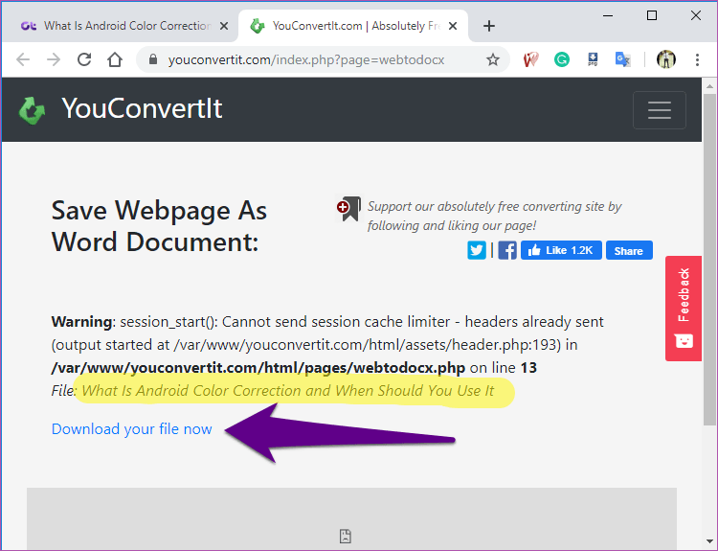
Task: Click the address bar URL
Action: [306, 60]
